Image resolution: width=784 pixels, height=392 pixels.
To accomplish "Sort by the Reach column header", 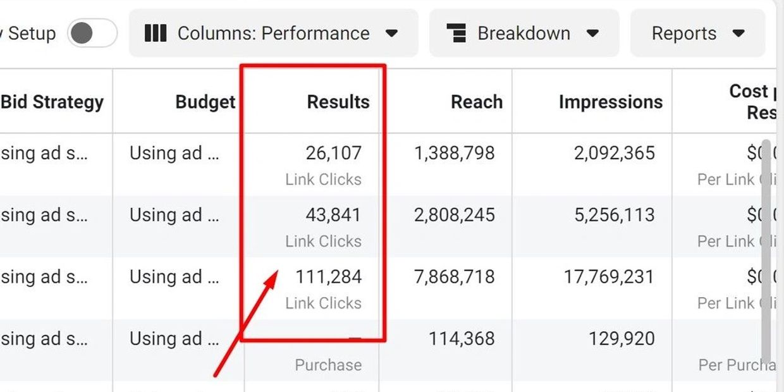I will [x=477, y=102].
